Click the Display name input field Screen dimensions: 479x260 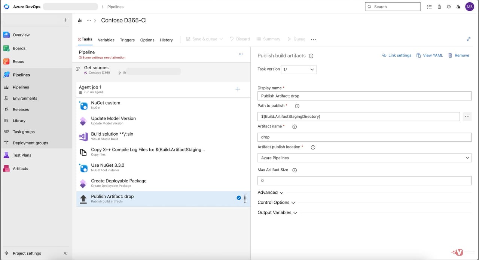(x=364, y=96)
